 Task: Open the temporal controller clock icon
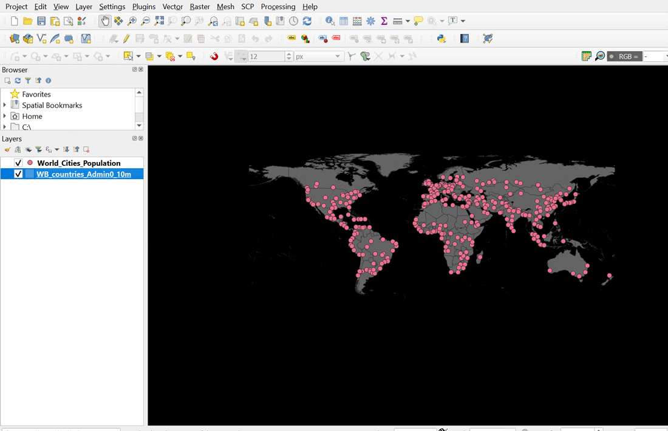tap(293, 21)
